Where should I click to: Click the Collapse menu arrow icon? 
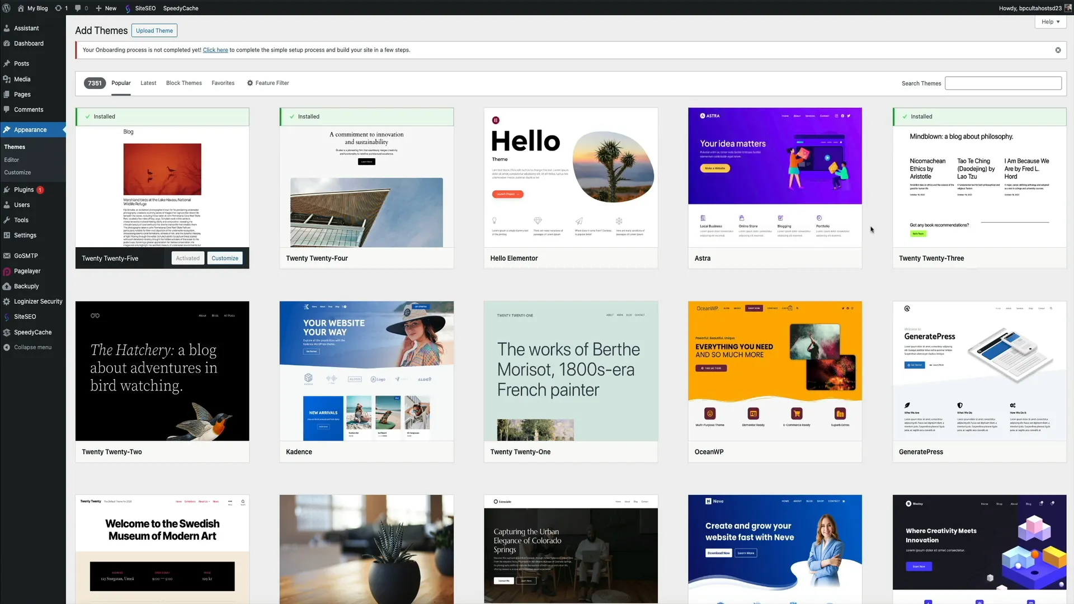pos(7,347)
